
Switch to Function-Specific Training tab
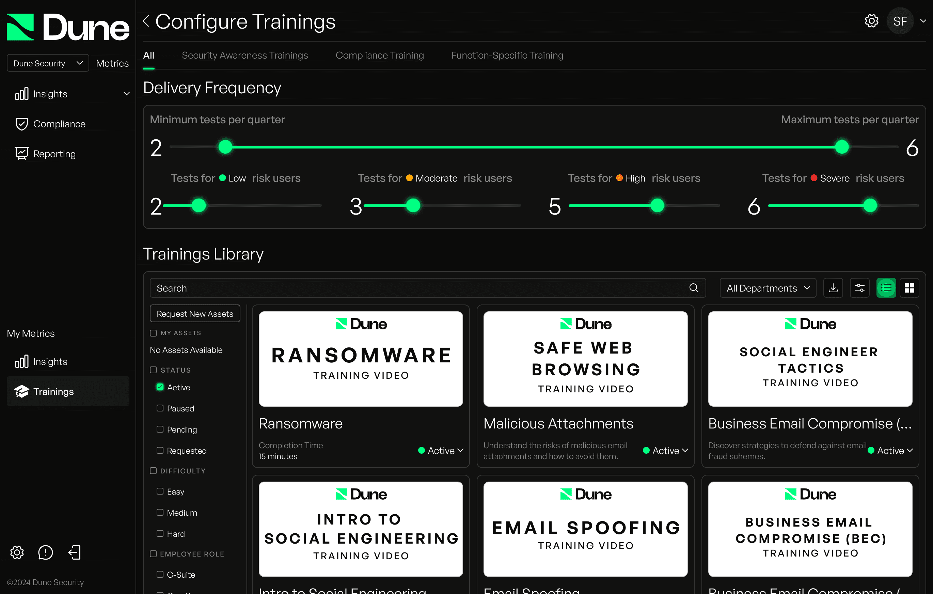507,56
